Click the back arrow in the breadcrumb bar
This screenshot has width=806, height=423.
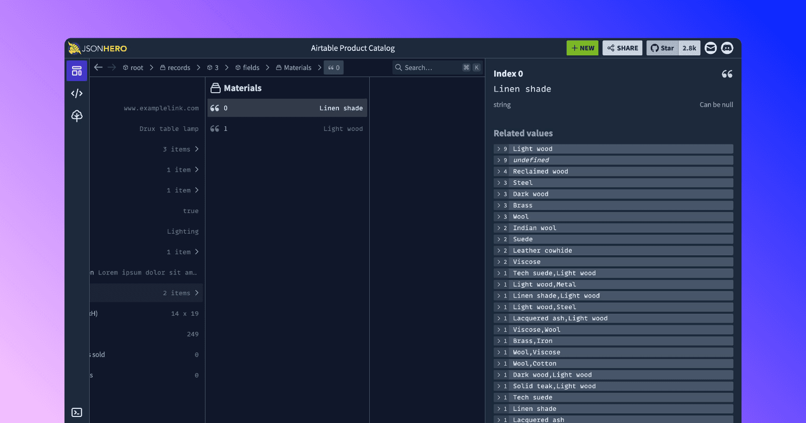tap(98, 67)
